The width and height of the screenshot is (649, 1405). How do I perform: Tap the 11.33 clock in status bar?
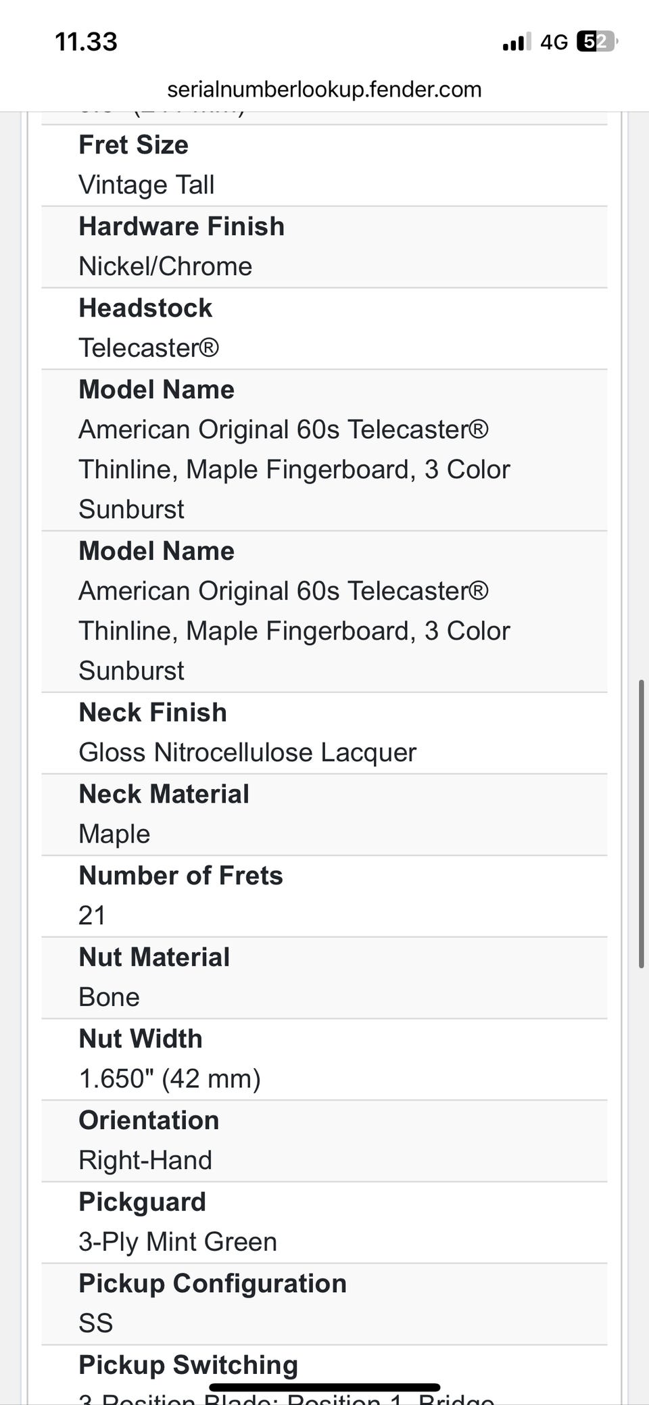point(86,42)
